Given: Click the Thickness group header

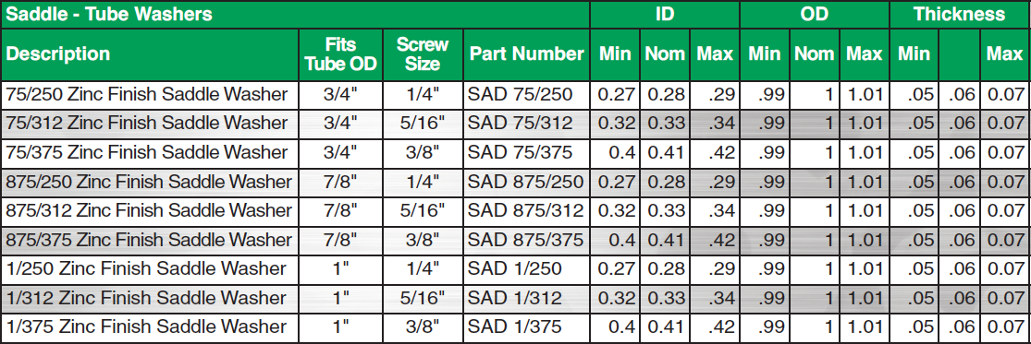Looking at the screenshot, I should [x=959, y=14].
